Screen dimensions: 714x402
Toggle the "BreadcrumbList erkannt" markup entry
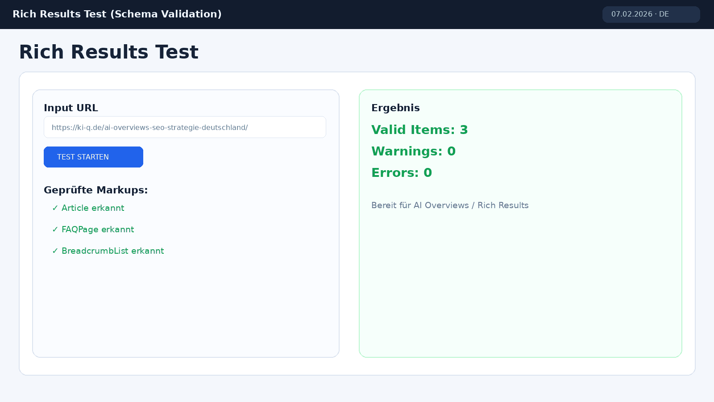112,251
